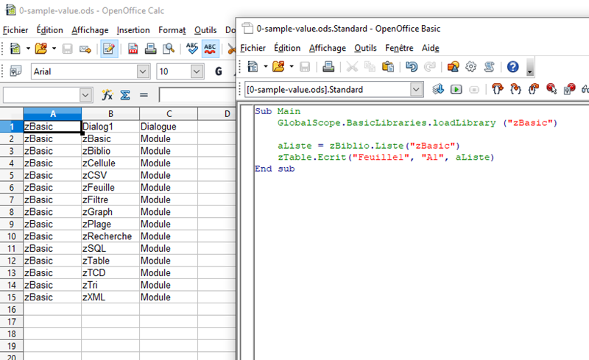Viewport: 589px width, 360px height.
Task: Click cell containing zTCD
Action: pyautogui.click(x=110, y=273)
